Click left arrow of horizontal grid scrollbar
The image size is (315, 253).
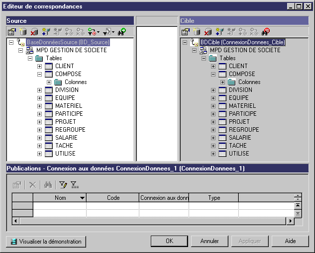[15, 221]
